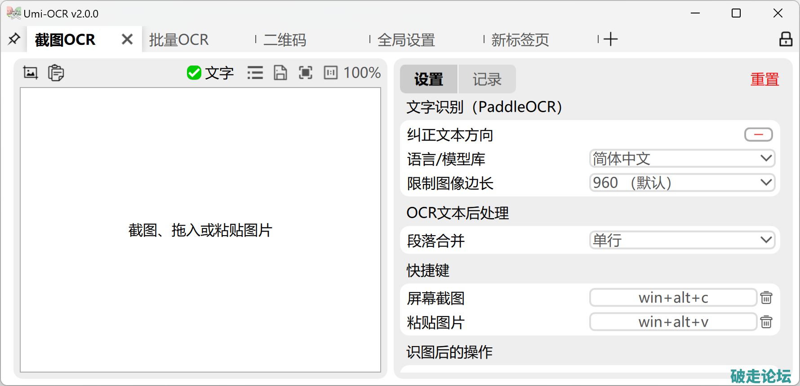Click the 屏幕截图 hotkey field
800x386 pixels.
pyautogui.click(x=673, y=298)
